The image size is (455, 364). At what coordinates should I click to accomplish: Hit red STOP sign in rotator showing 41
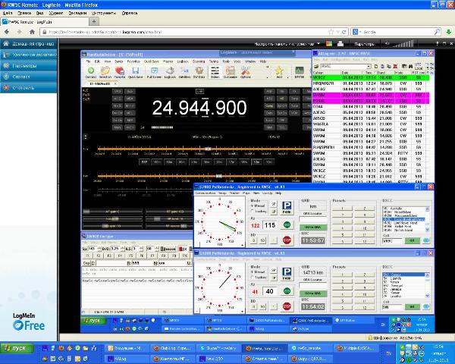[x=287, y=306]
